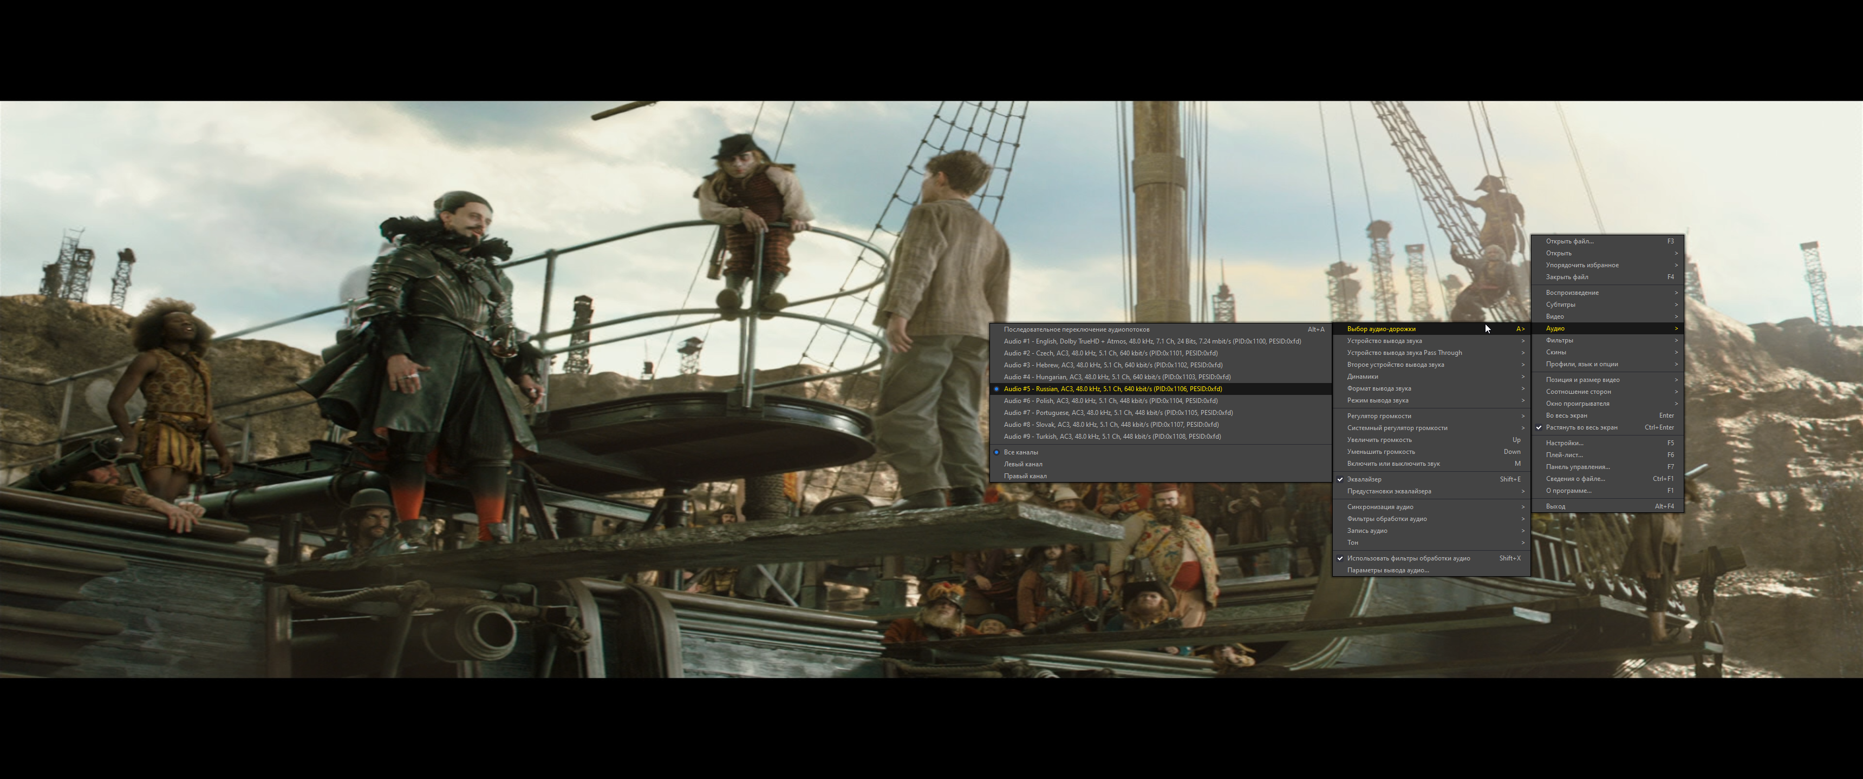The image size is (1863, 779).
Task: Select the Audio #3 Hebrew track
Action: point(1160,365)
